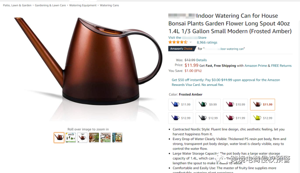The height and width of the screenshot is (173, 300).
Task: Navigate to Watering Equipment breadcrumb
Action: pyautogui.click(x=83, y=5)
